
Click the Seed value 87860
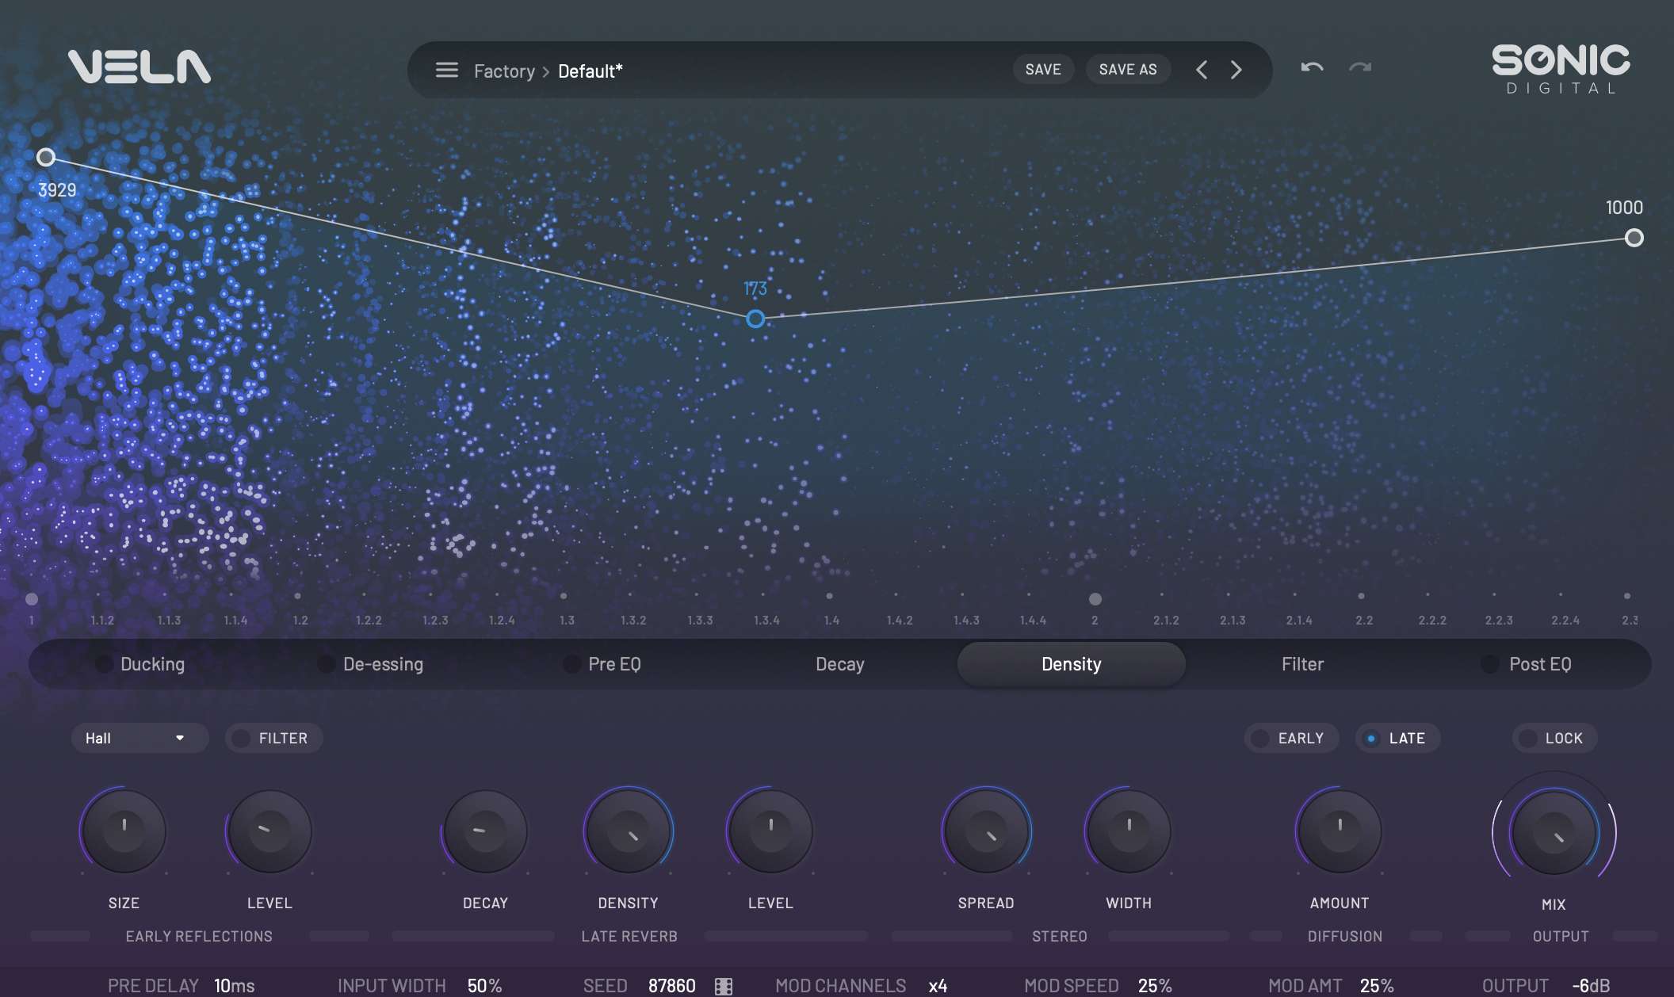[672, 986]
